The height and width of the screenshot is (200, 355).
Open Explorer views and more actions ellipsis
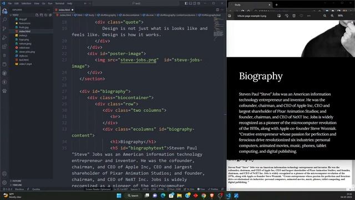point(48,10)
